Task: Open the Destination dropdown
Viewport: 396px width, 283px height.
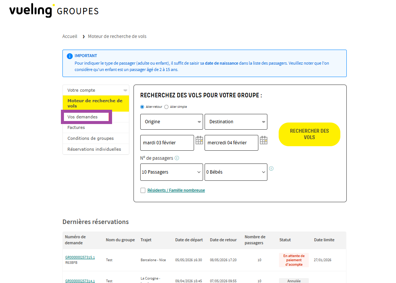Action: tap(236, 122)
